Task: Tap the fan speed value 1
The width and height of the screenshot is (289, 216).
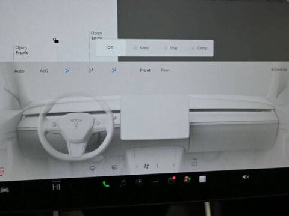Action: (x=157, y=166)
